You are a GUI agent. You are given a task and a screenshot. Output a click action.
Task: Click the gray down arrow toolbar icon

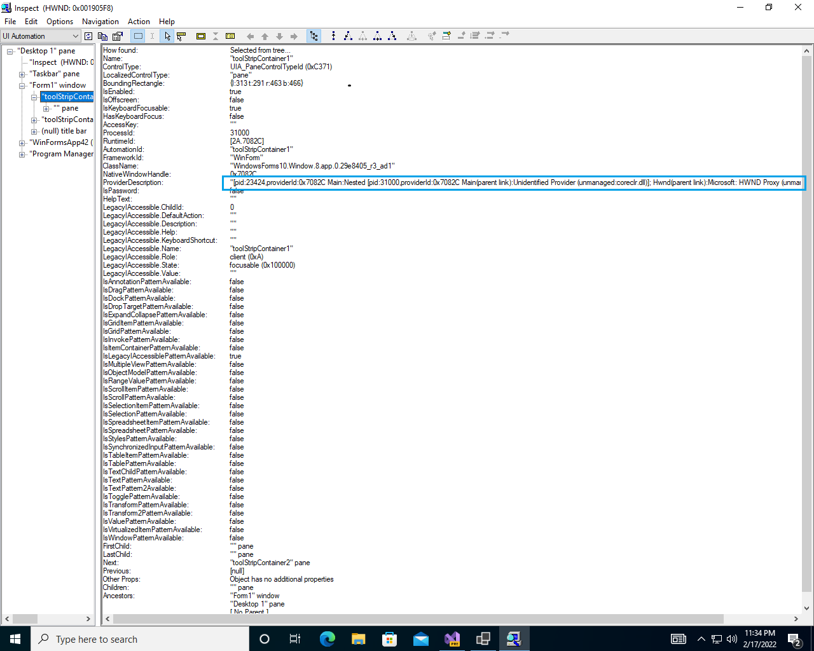click(x=279, y=36)
